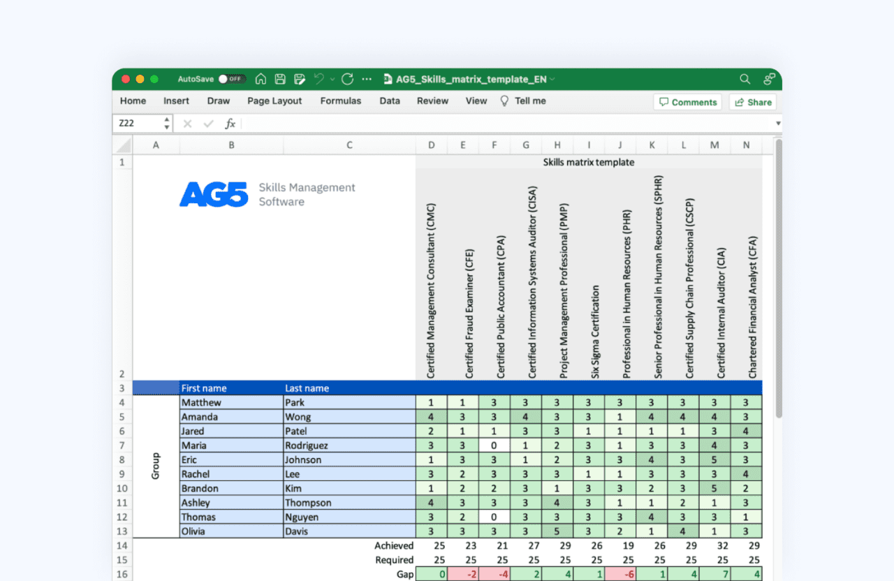Click the Tell me lightbulb icon
The width and height of the screenshot is (894, 581).
click(x=504, y=101)
